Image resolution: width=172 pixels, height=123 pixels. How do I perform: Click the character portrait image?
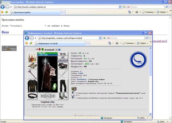click(x=47, y=74)
